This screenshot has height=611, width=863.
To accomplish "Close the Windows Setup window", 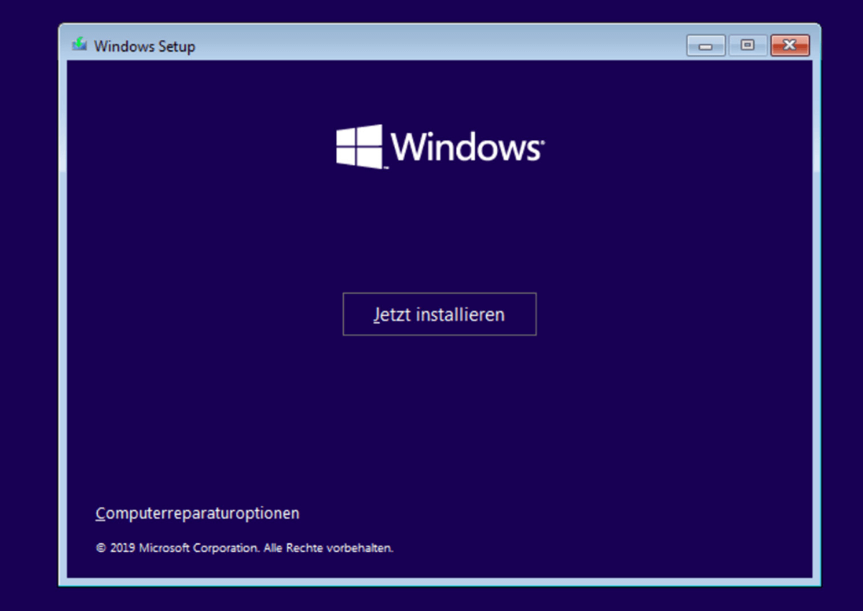I will point(790,45).
